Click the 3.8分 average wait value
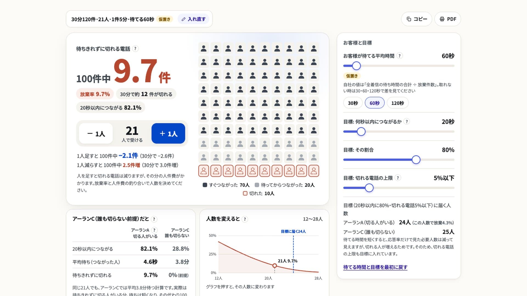This screenshot has height=296, width=527. (182, 262)
